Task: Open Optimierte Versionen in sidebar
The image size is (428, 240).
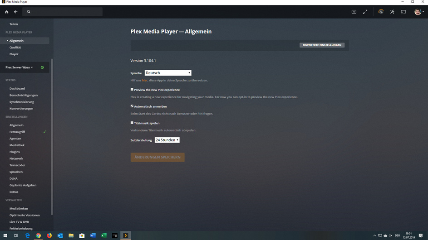Action: (x=25, y=215)
